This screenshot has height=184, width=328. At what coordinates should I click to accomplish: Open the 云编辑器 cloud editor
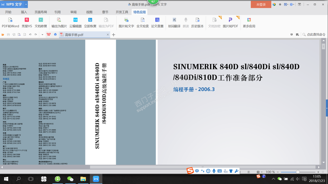(x=76, y=23)
